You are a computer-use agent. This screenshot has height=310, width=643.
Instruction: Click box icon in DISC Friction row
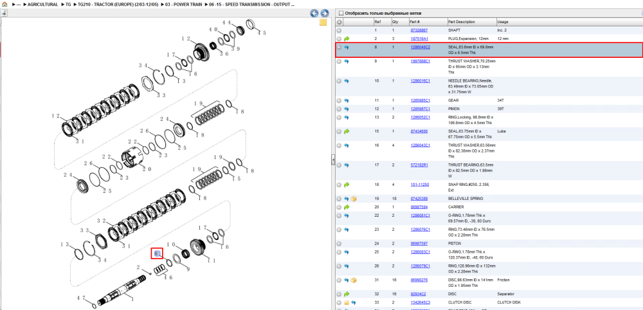(354, 280)
